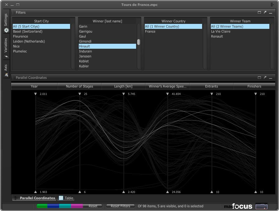This screenshot has height=211, width=279.
Task: Select the magenta color swatch
Action: pyautogui.click(x=77, y=206)
